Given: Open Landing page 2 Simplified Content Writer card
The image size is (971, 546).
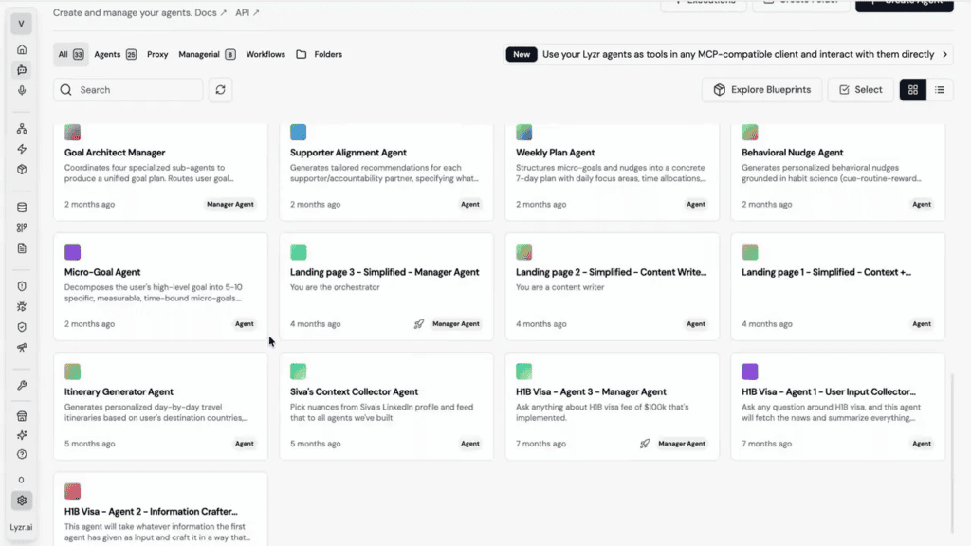Looking at the screenshot, I should [x=613, y=286].
